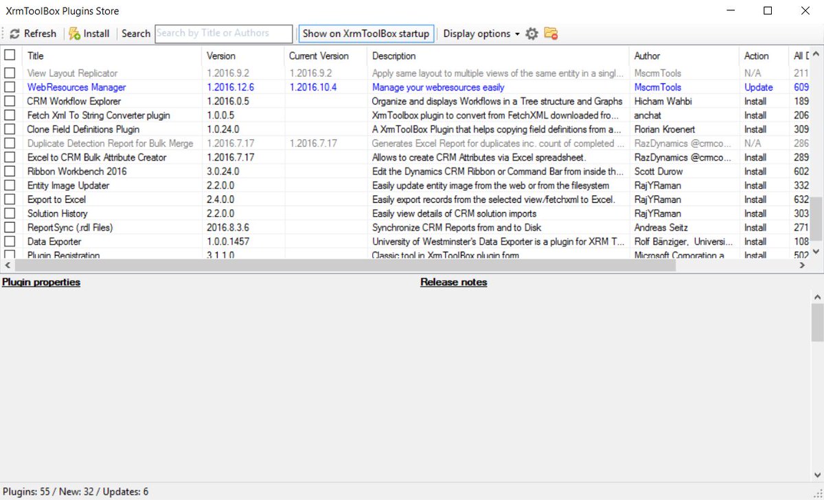Open the Display options dropdown
This screenshot has width=824, height=500.
(x=481, y=34)
